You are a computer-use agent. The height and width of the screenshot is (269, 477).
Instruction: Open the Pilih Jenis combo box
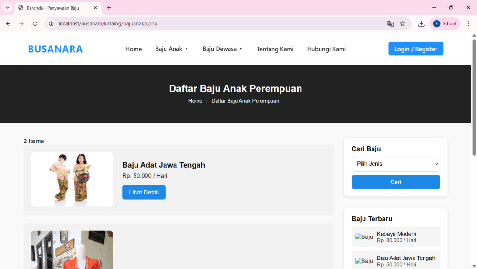(x=395, y=164)
